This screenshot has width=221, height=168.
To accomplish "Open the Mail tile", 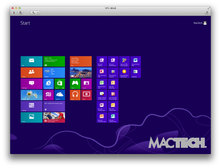I will tap(31, 61).
